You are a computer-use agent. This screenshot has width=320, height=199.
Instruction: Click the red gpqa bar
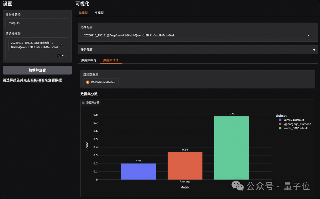pyautogui.click(x=185, y=166)
